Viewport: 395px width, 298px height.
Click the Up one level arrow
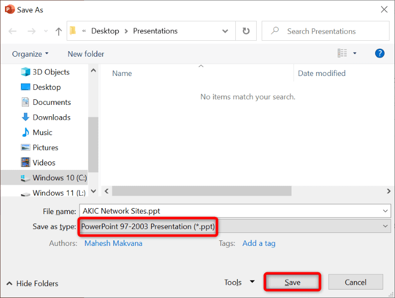(59, 31)
